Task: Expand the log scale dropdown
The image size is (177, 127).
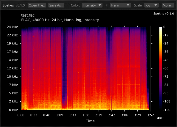Action: point(151,5)
